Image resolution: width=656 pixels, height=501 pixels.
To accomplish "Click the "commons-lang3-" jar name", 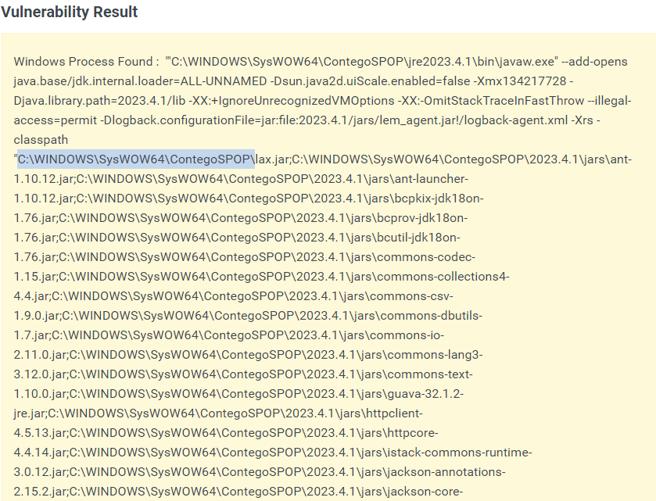I will (435, 355).
